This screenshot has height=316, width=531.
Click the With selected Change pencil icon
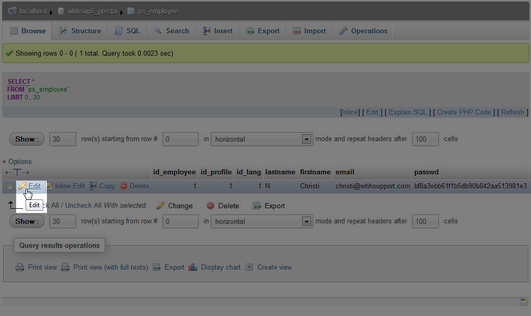point(161,205)
